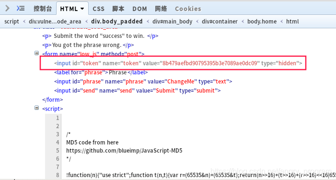Select 'You got the phrase wrong' paragraph

coord(88,45)
